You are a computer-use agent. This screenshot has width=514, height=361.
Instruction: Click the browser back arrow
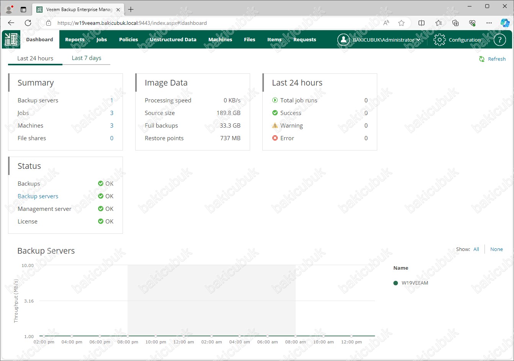pyautogui.click(x=11, y=23)
